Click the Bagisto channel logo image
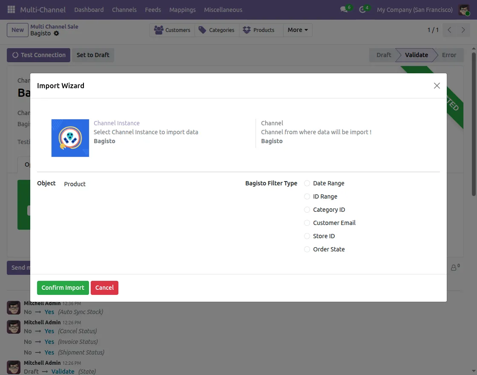This screenshot has width=477, height=375. 70,138
